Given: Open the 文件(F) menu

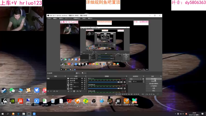Looking at the screenshot, I should coord(49,19).
